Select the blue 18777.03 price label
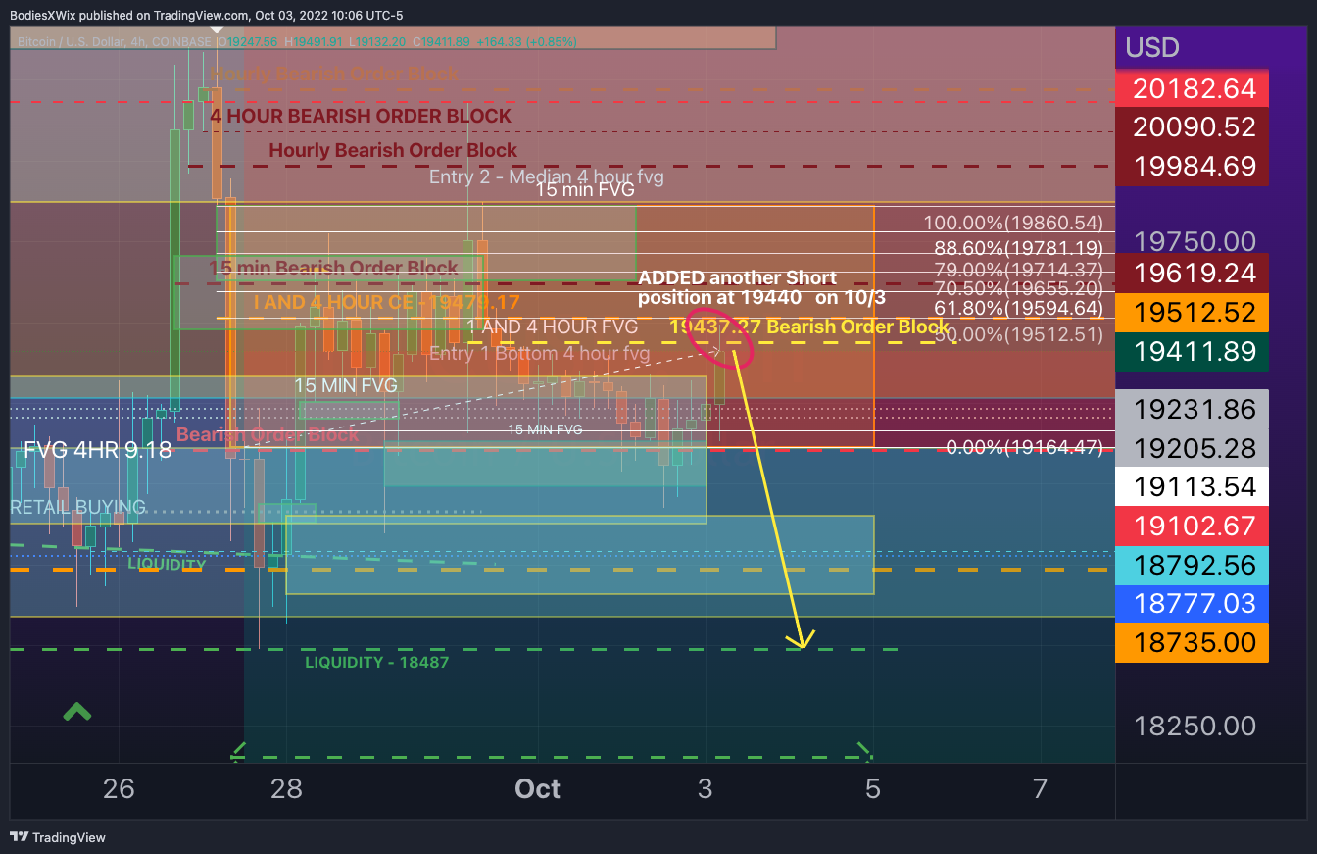Viewport: 1317px width, 854px height. pos(1193,603)
